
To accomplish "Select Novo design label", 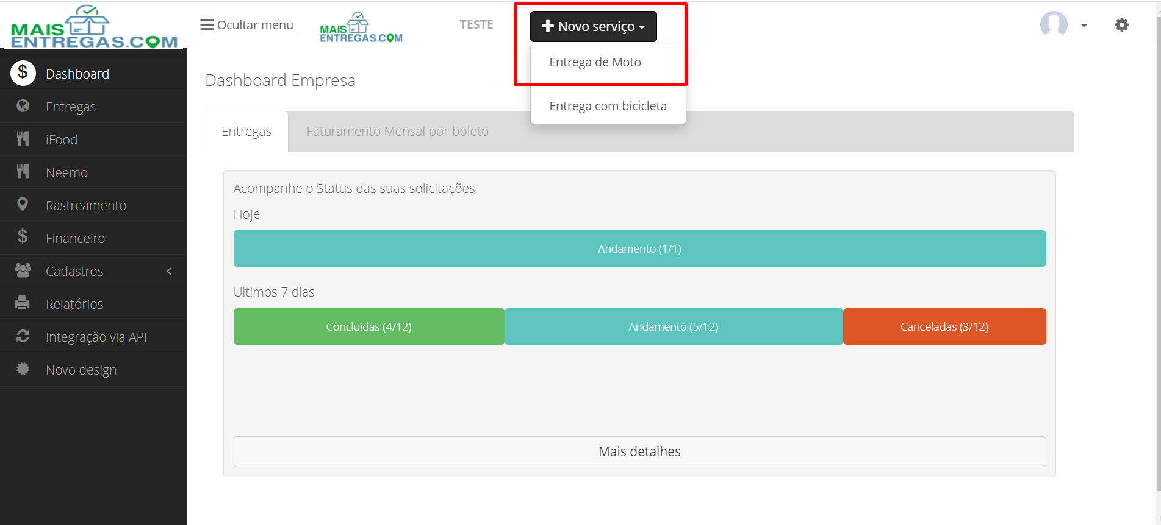I will tap(81, 370).
